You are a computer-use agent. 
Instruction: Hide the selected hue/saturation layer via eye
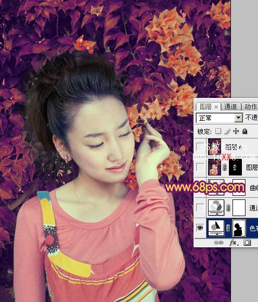pyautogui.click(x=200, y=228)
